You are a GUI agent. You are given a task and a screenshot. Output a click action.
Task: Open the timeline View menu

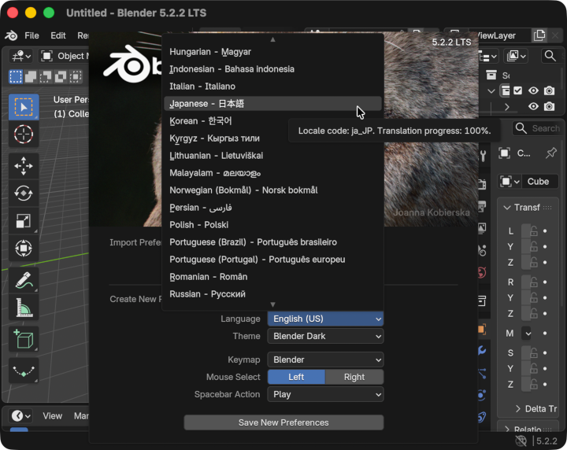[x=53, y=416]
